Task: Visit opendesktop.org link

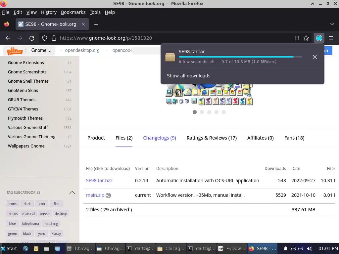Action: 82,51
